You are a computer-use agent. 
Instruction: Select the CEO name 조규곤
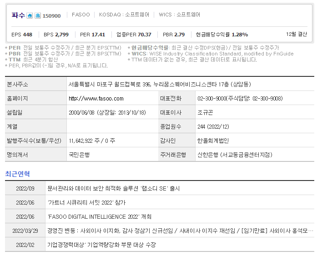coord(205,112)
